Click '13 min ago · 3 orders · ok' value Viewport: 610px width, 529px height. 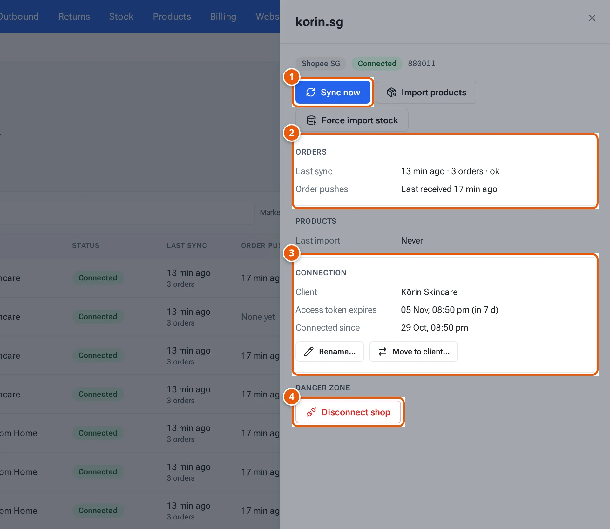point(450,171)
